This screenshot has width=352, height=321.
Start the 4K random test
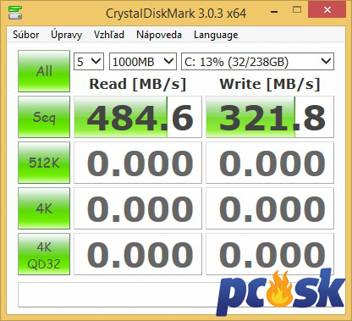(x=44, y=208)
